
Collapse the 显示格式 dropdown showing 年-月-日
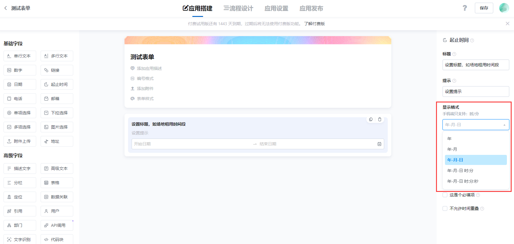pyautogui.click(x=476, y=125)
